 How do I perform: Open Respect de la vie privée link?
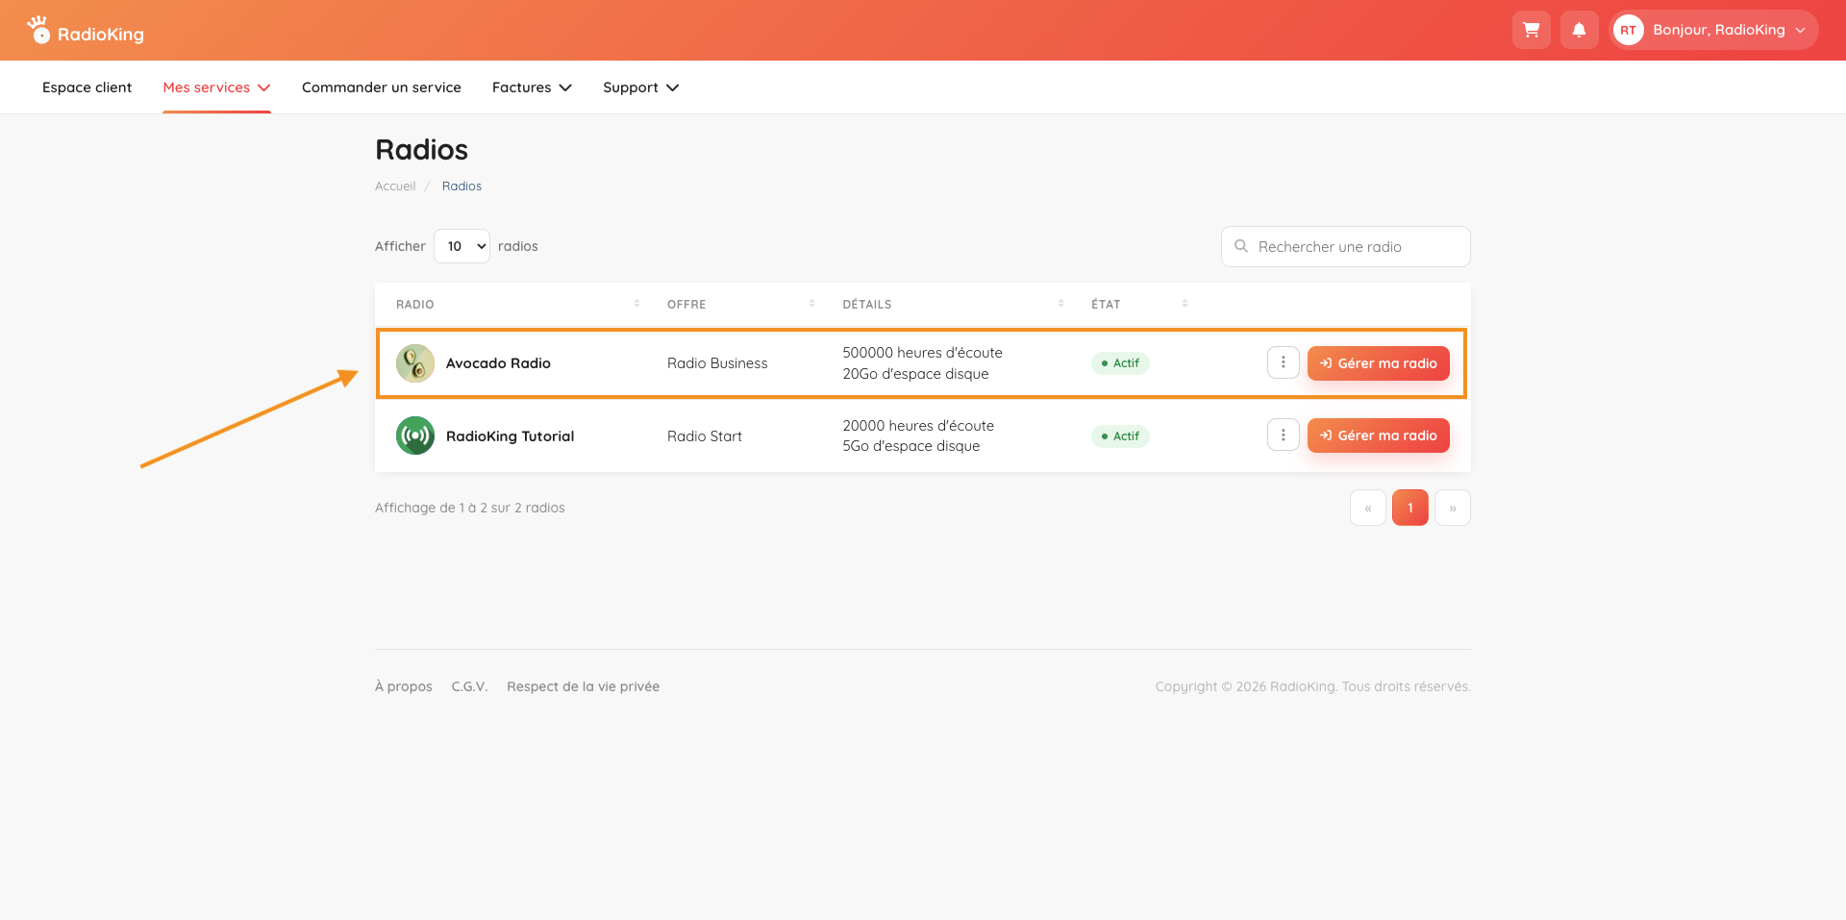tap(584, 686)
